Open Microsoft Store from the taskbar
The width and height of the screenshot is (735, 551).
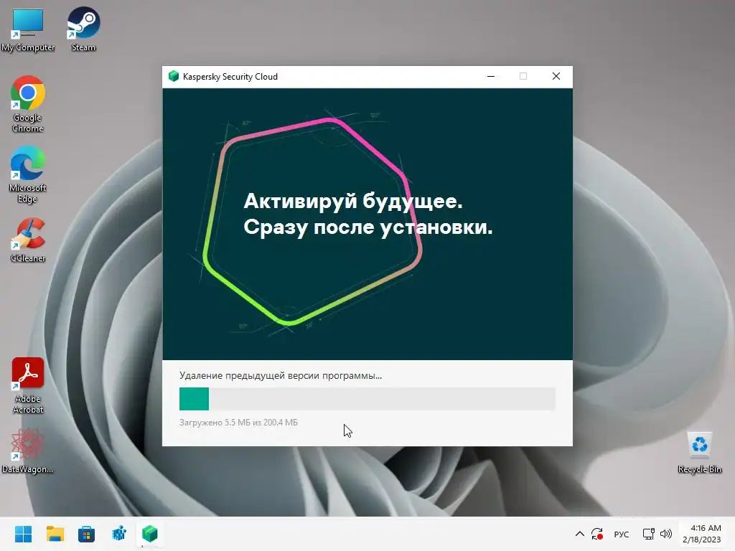click(86, 534)
